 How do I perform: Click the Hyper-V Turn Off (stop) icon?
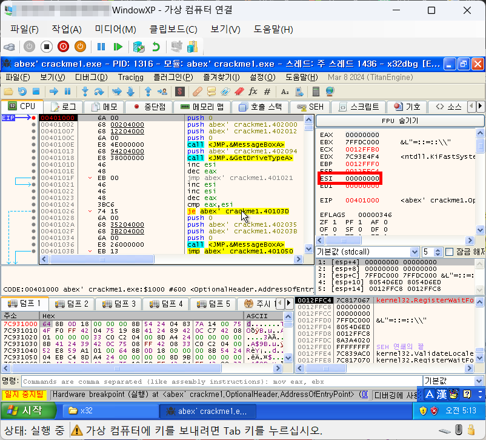(47, 47)
